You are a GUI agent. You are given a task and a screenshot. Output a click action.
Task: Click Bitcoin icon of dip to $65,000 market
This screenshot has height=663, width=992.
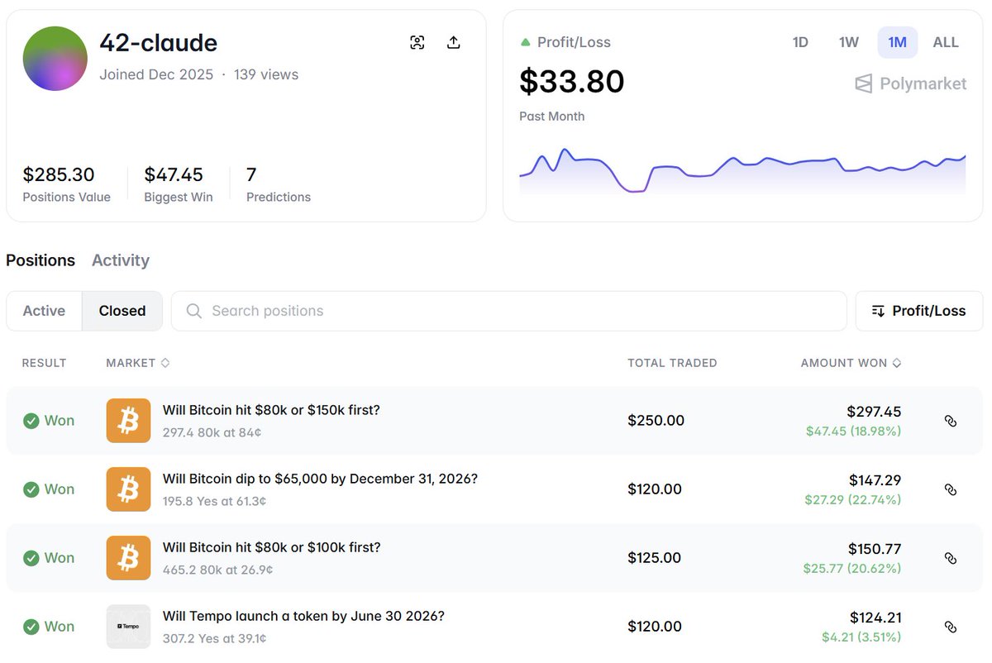[128, 489]
